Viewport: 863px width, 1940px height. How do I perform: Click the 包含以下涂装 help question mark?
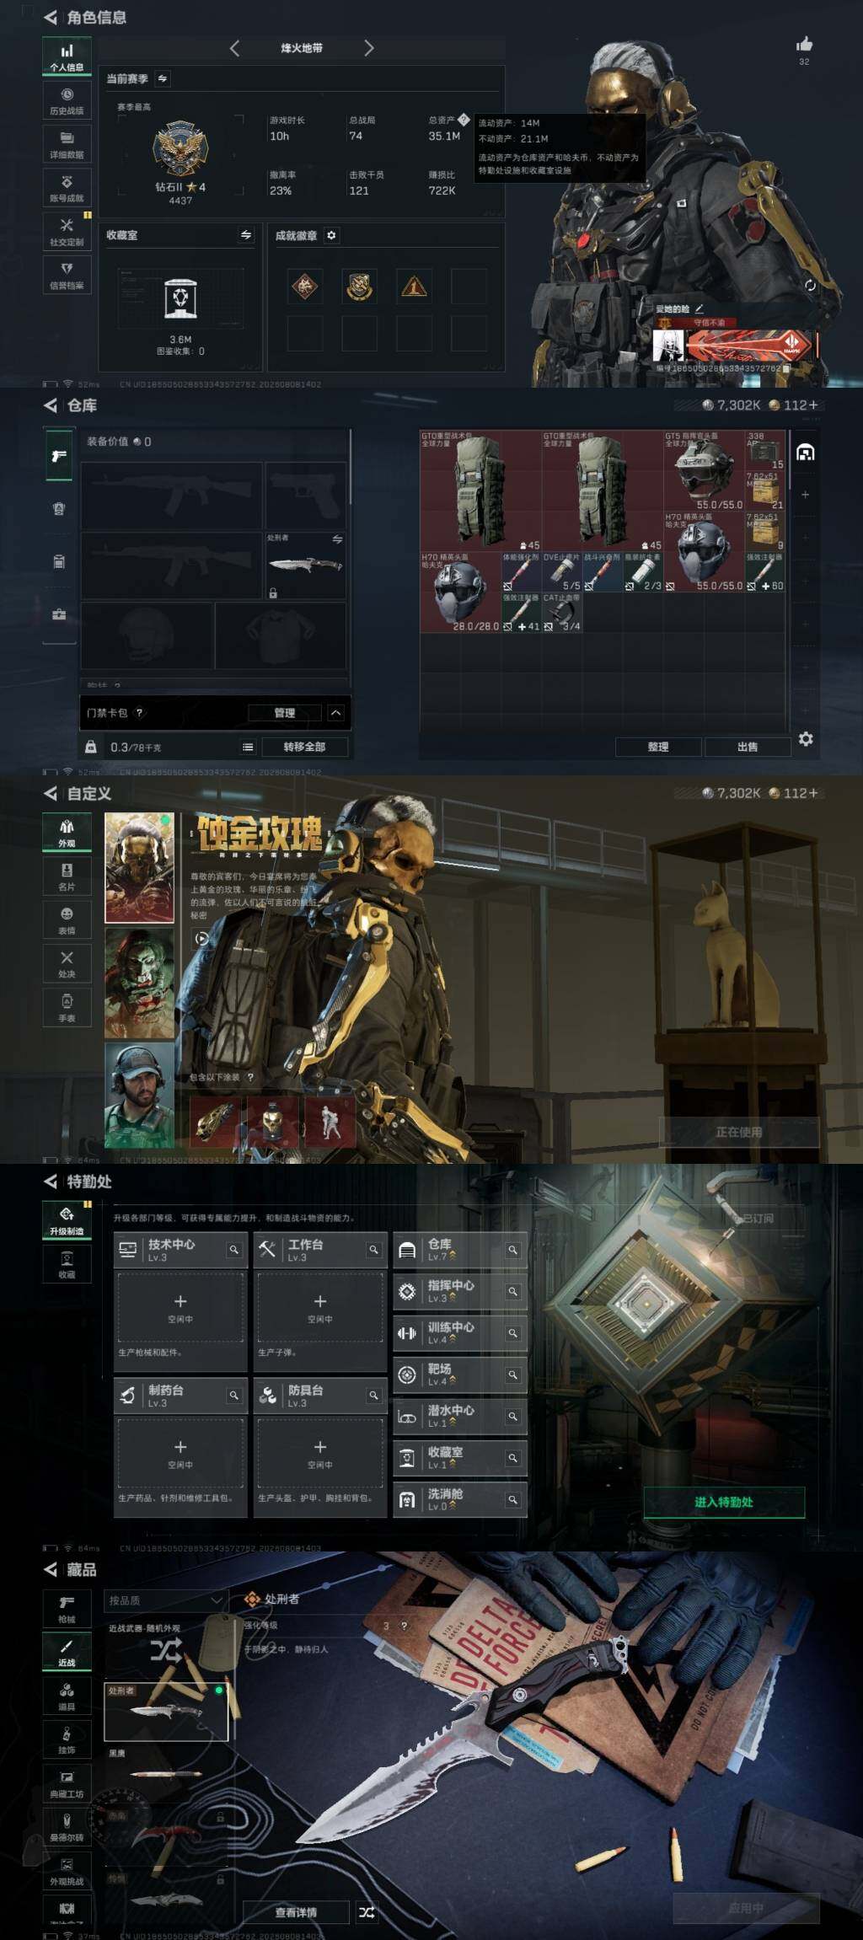(x=250, y=1077)
